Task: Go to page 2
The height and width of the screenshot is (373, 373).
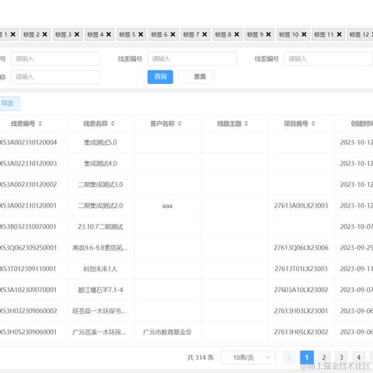Action: 324,357
